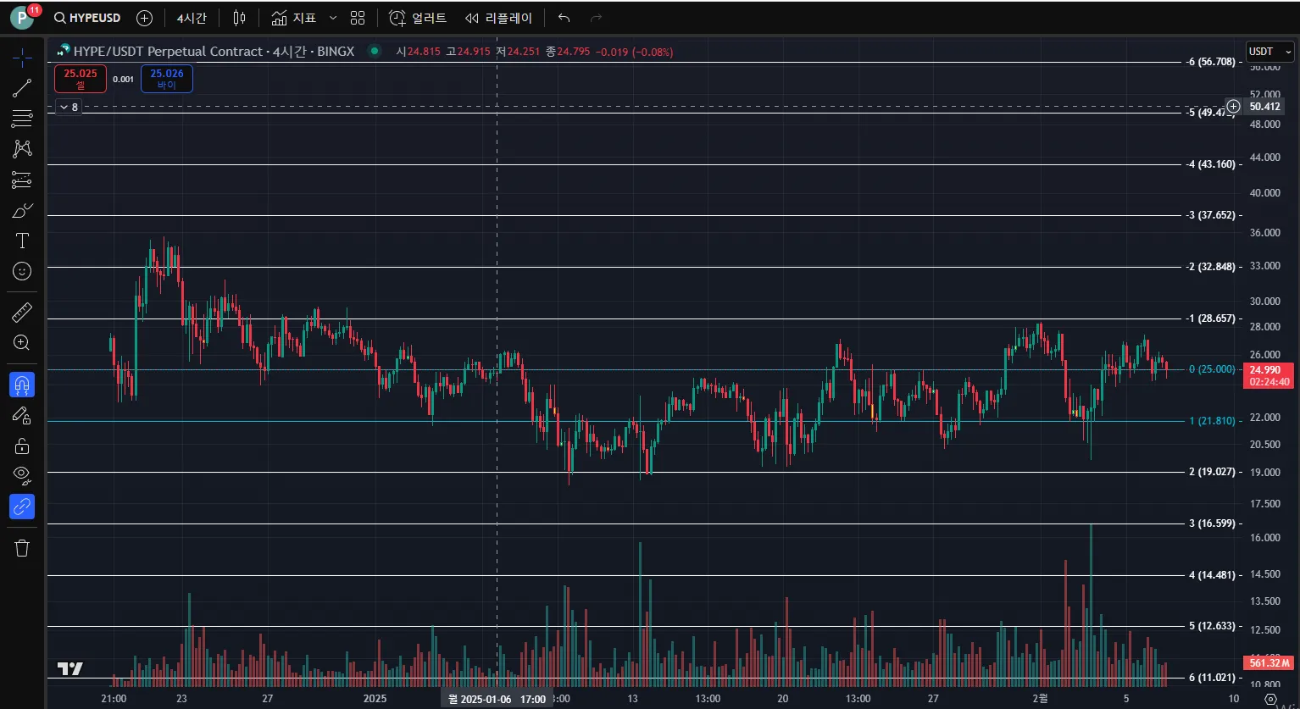Select the 4 (14.481) level label

[x=1212, y=575]
